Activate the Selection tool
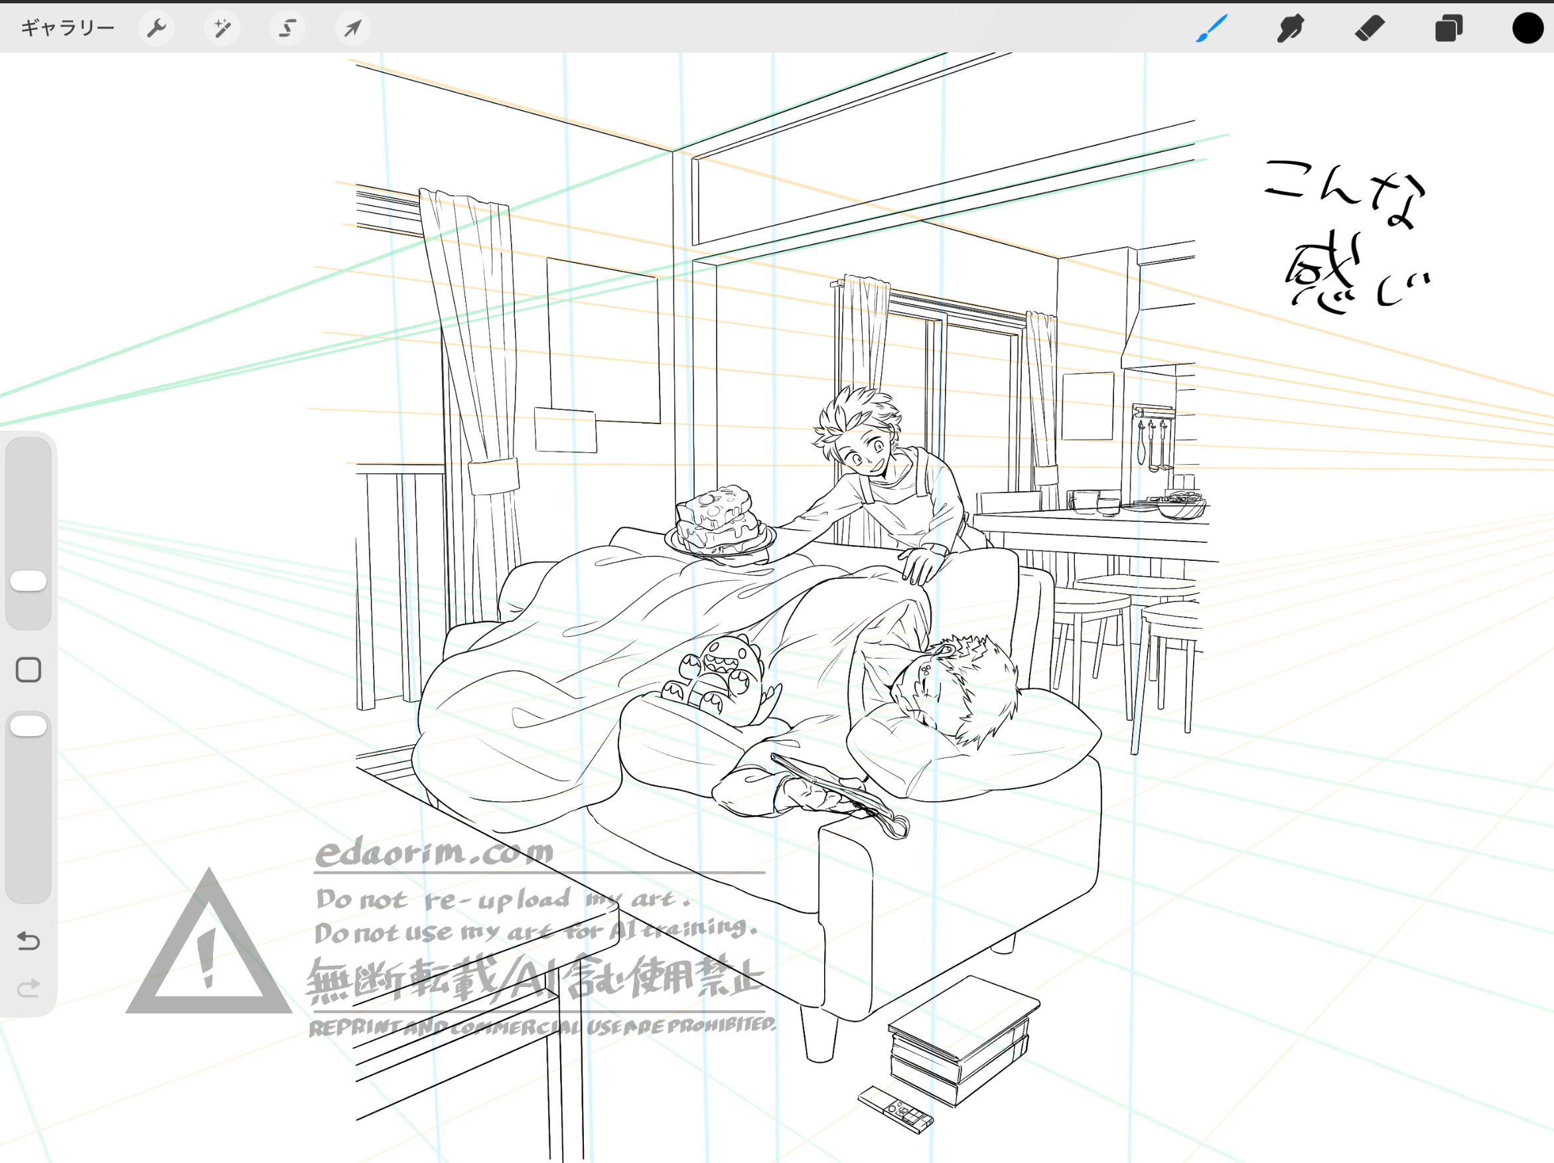 point(287,28)
